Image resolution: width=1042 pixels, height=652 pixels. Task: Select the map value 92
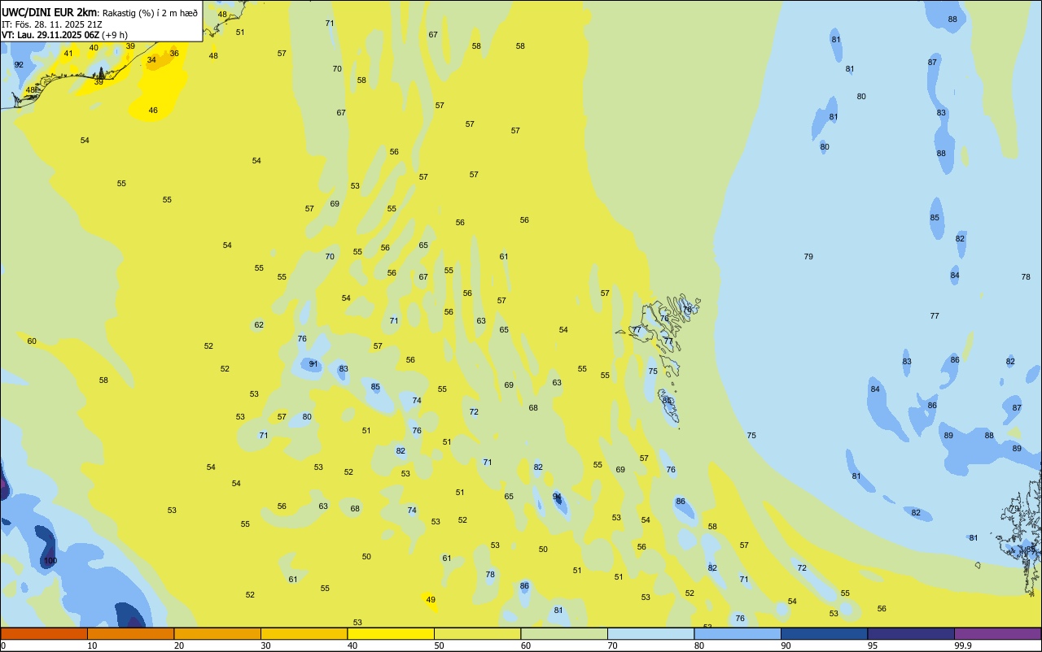coord(19,64)
